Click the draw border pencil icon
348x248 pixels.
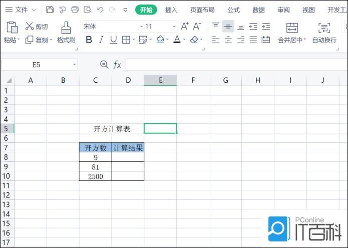pyautogui.click(x=143, y=40)
